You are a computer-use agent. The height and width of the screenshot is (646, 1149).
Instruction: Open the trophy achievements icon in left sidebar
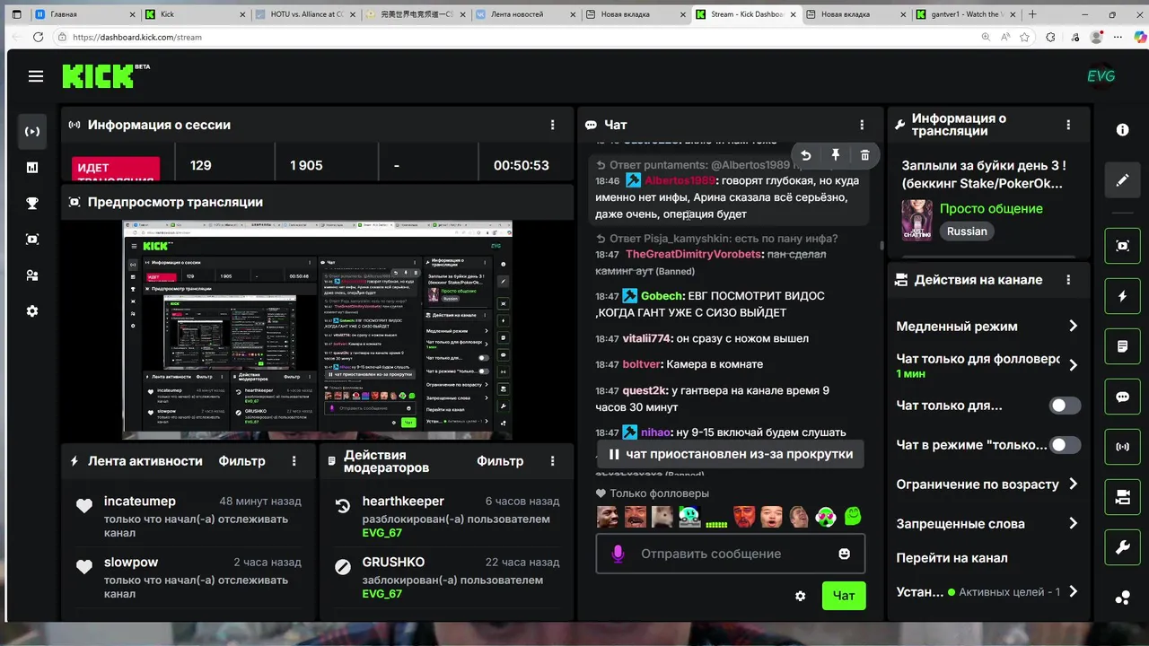(x=32, y=204)
